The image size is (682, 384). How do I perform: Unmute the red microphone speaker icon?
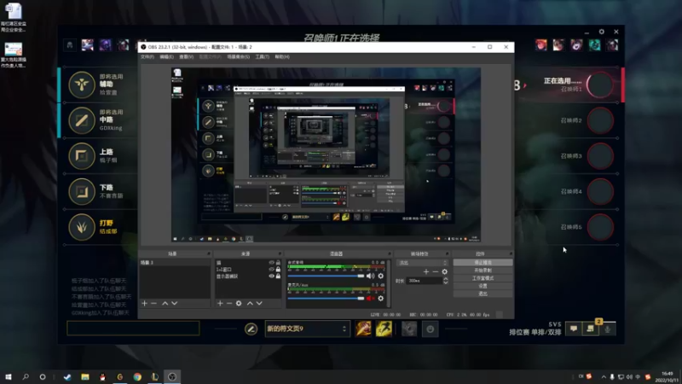tap(370, 298)
